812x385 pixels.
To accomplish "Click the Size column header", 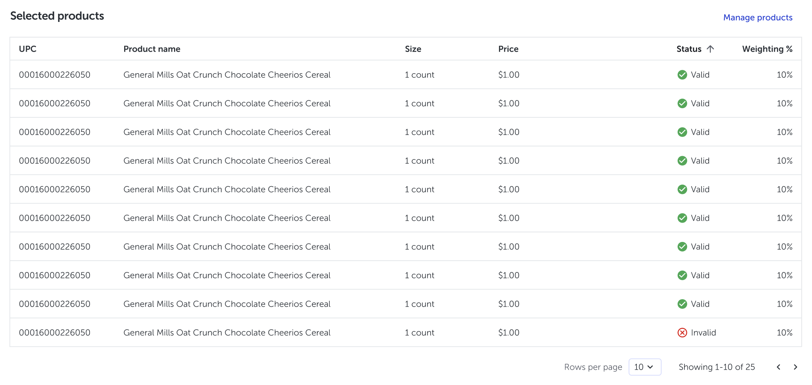I will 413,49.
